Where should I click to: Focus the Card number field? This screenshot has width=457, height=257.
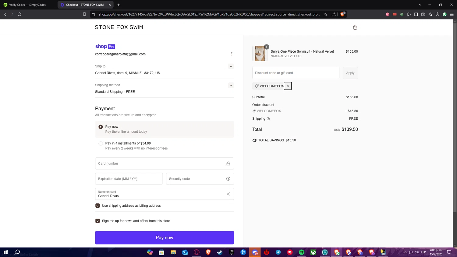pos(165,164)
